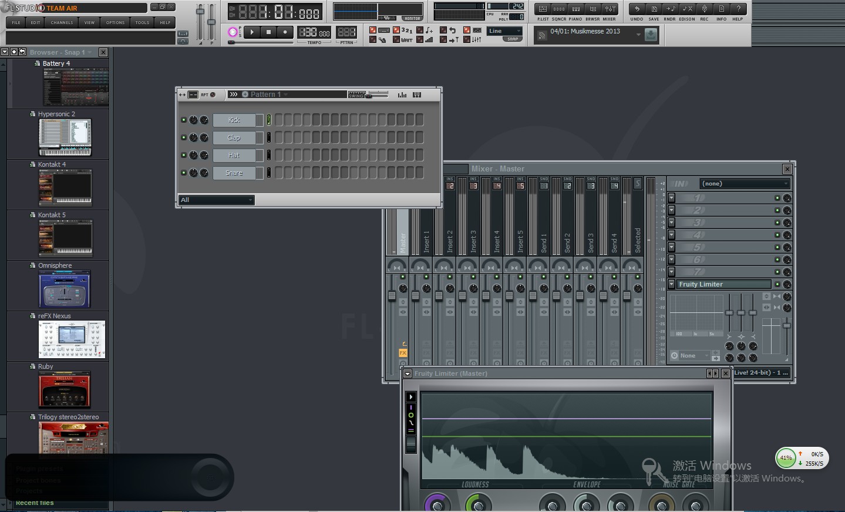Viewport: 845px width, 512px height.
Task: Open the Line snap dropdown
Action: [505, 31]
